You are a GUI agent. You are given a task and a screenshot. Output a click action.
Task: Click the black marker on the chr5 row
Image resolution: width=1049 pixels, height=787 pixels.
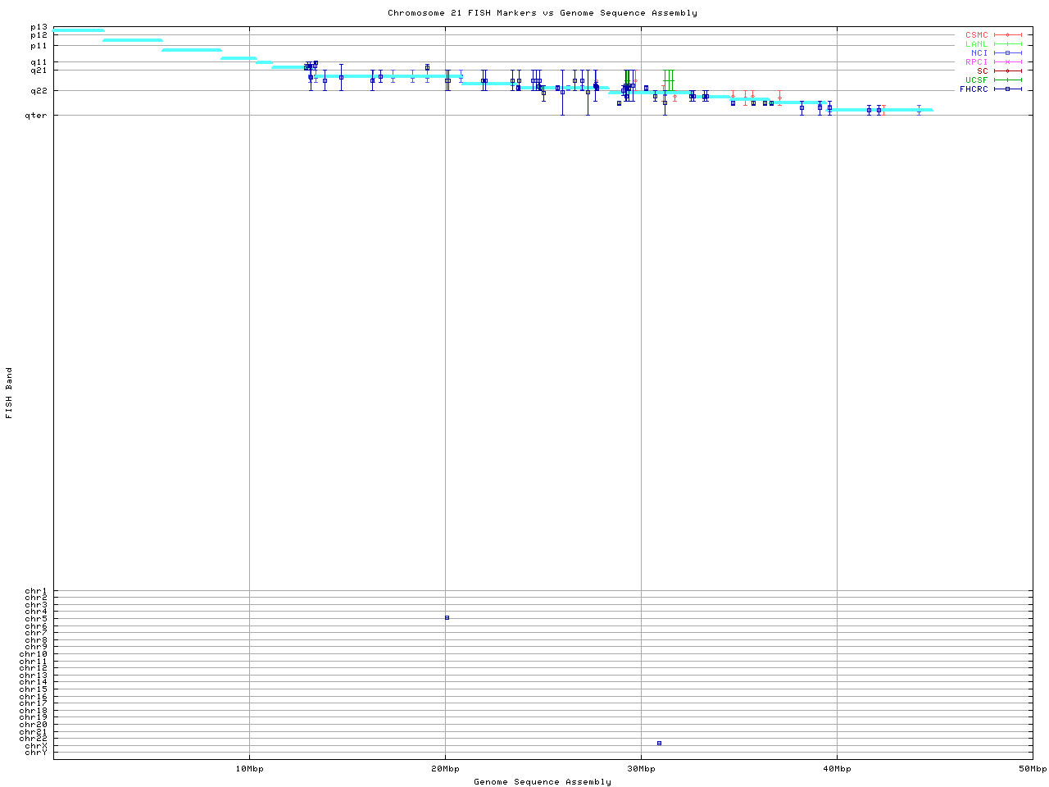(447, 617)
